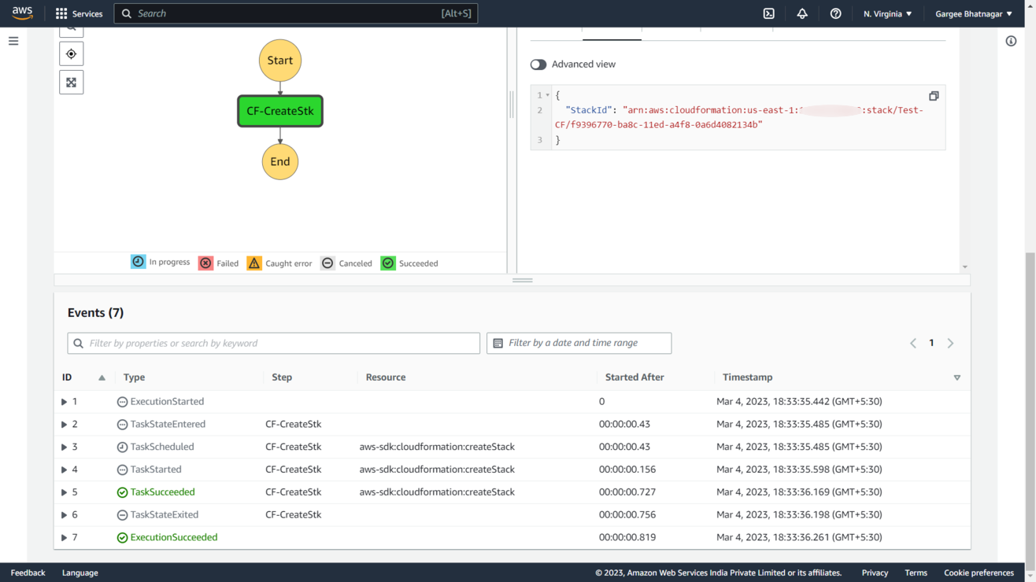Copy the StackId JSON output
The height and width of the screenshot is (582, 1036).
click(x=934, y=96)
